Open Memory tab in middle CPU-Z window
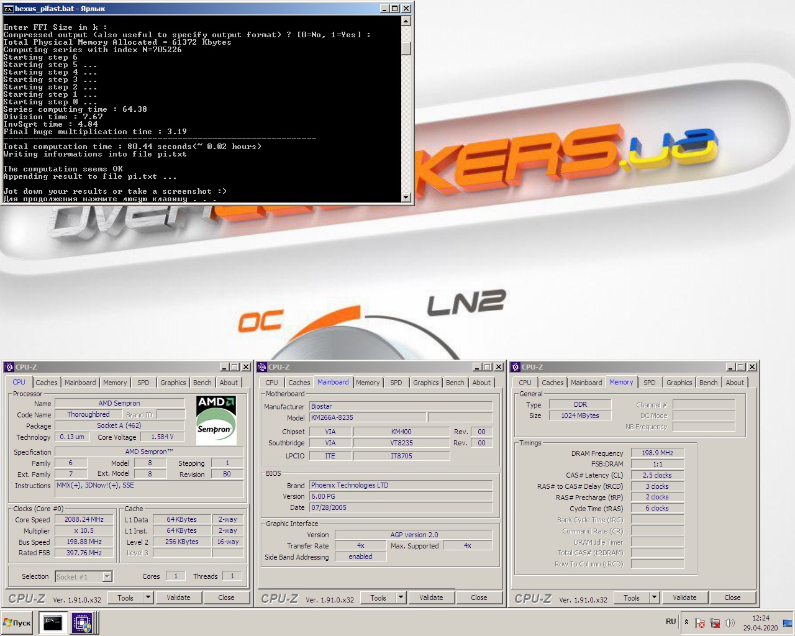795x636 pixels. pyautogui.click(x=368, y=383)
